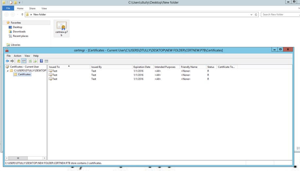
Task: Click the Refresh icon in certmgr toolbar
Action: [30, 61]
